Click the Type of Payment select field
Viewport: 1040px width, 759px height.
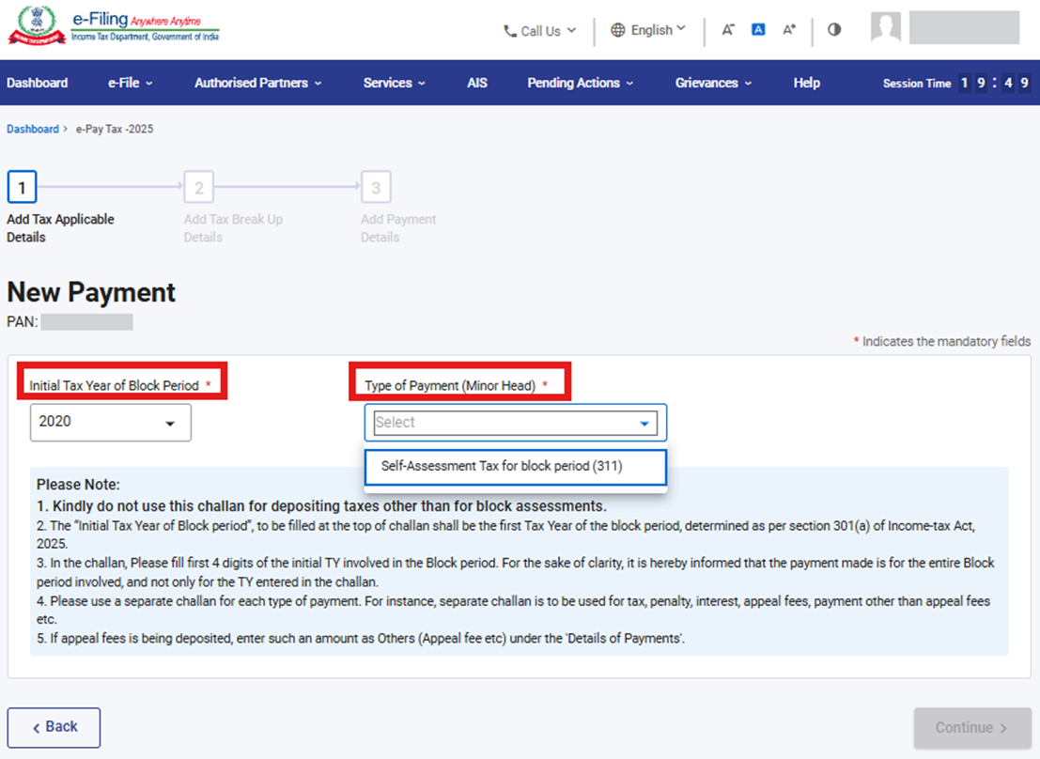point(515,423)
